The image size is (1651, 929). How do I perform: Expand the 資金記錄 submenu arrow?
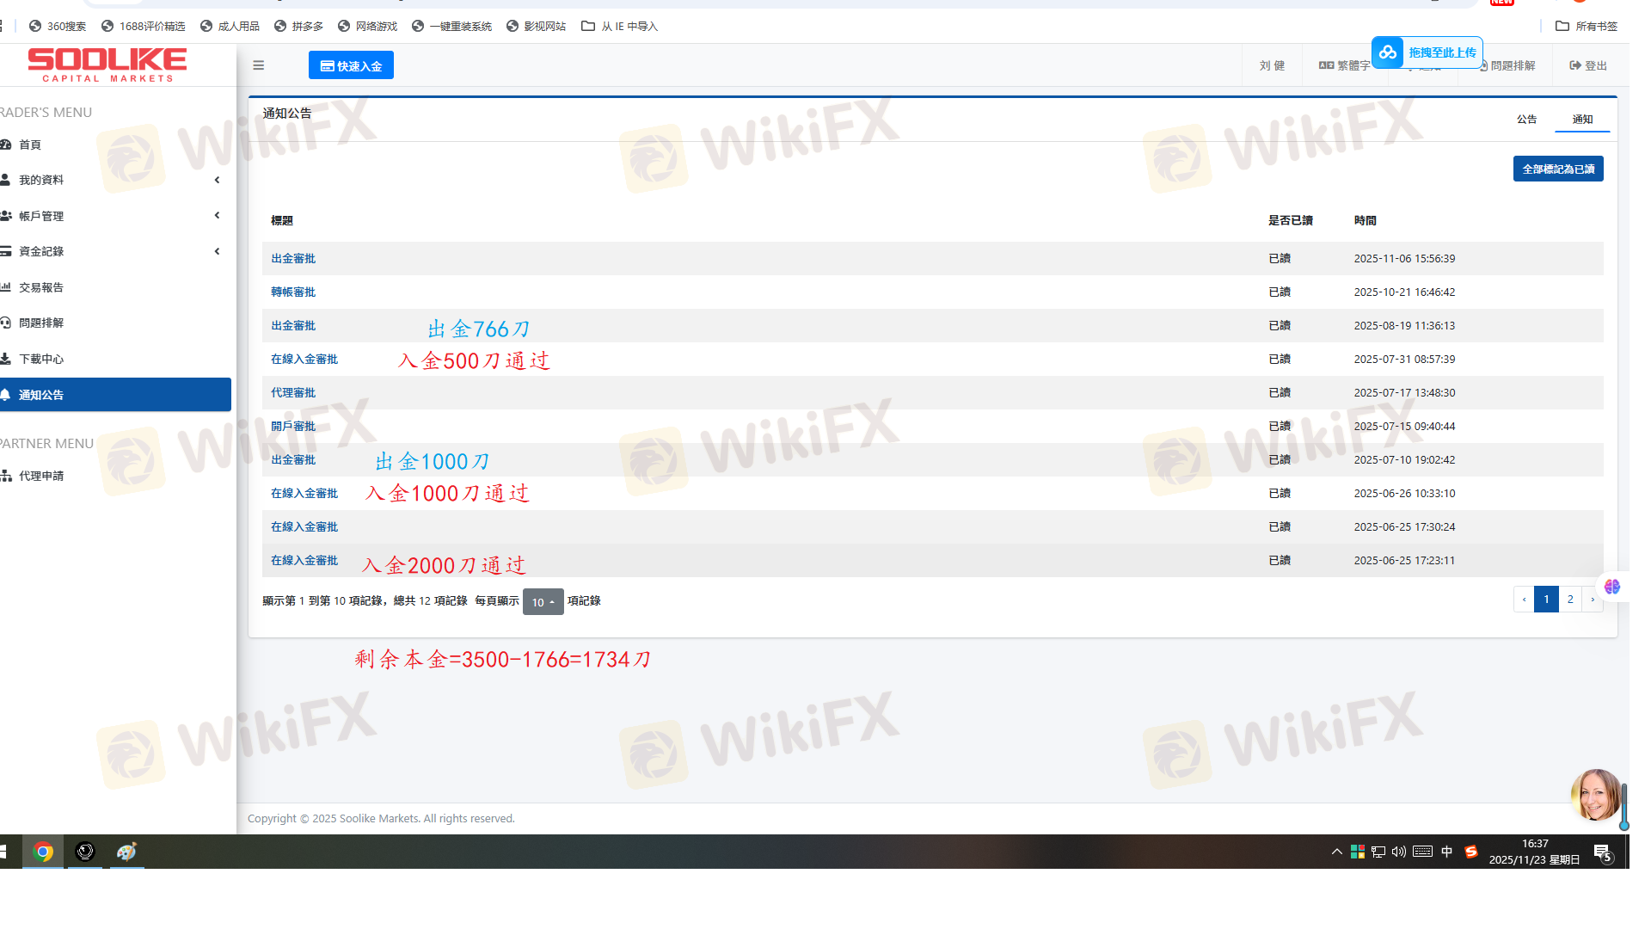coord(217,251)
